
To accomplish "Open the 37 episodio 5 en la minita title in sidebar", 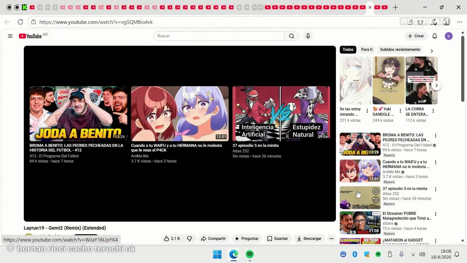I will point(405,189).
